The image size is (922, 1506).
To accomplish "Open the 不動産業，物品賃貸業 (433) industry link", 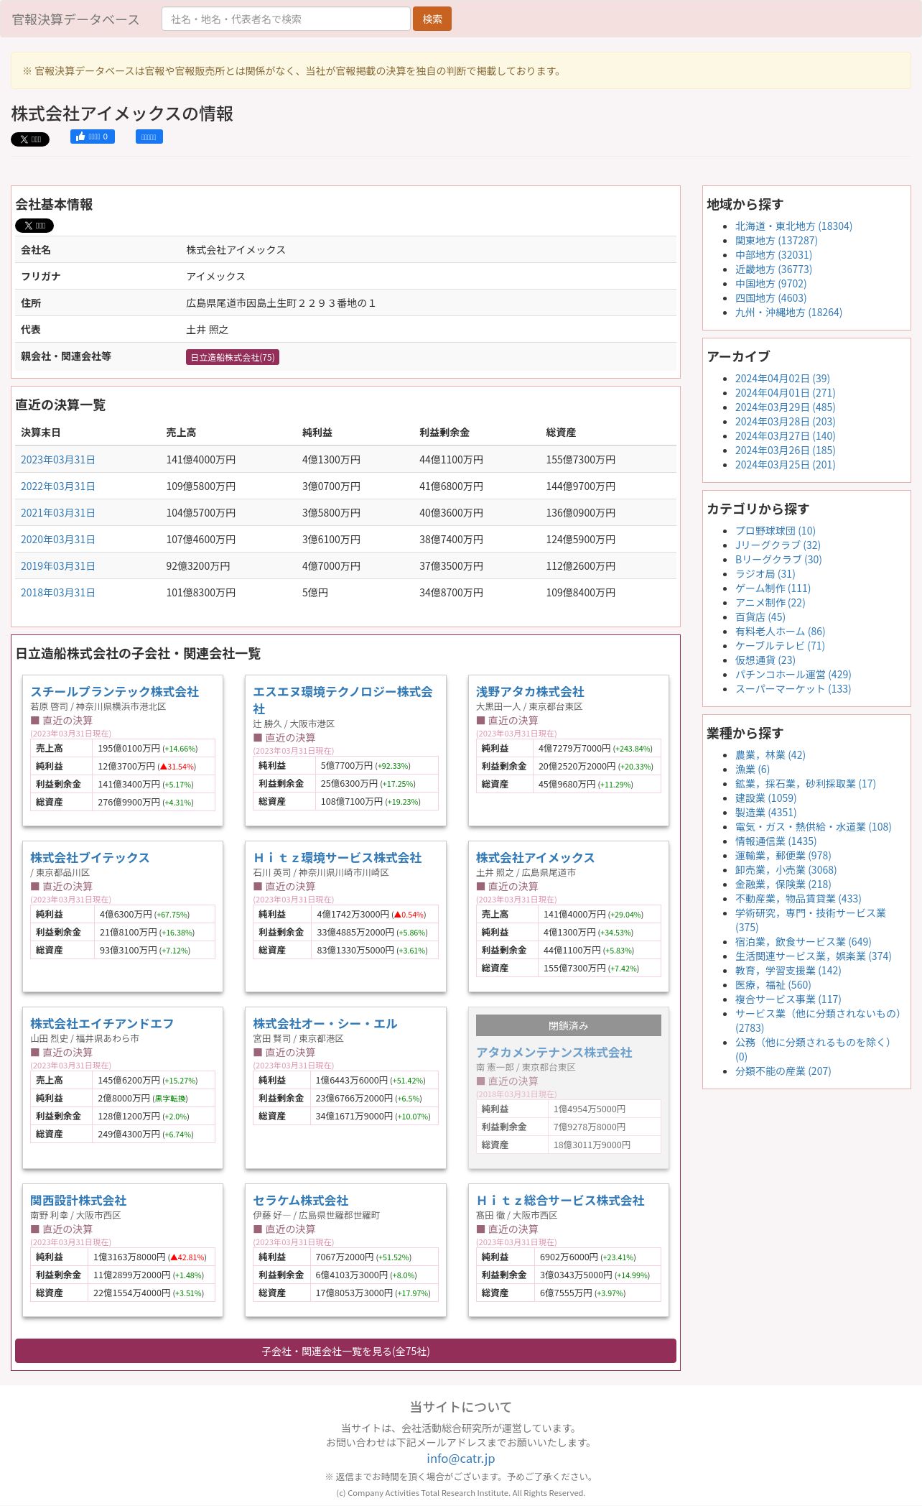I will (x=798, y=899).
